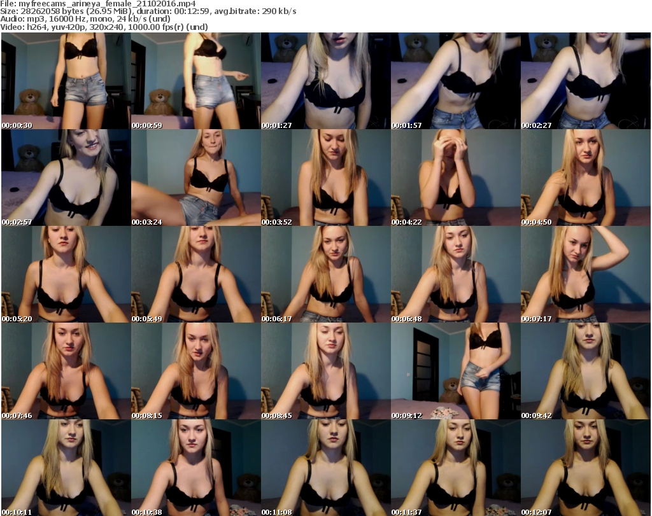Choose the frame marked 00:04:50

(586, 178)
